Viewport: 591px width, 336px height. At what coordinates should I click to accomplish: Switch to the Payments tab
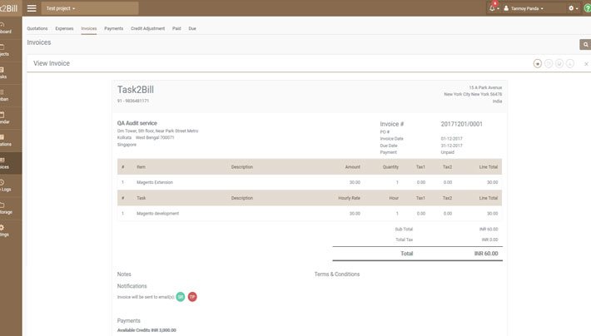coord(113,28)
